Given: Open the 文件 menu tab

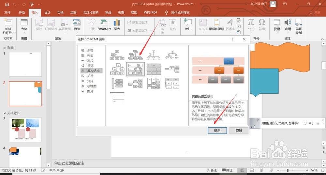Looking at the screenshot, I should [7, 12].
